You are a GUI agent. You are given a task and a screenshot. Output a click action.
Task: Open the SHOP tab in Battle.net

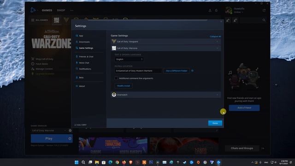(x=61, y=10)
